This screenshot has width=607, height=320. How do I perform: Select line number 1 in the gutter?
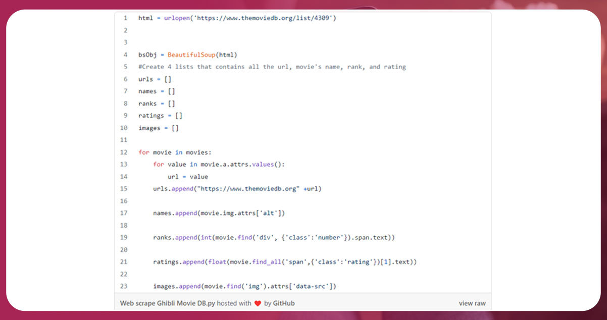click(125, 18)
